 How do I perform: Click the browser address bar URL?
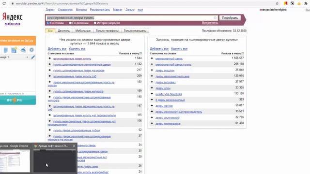[62, 3]
